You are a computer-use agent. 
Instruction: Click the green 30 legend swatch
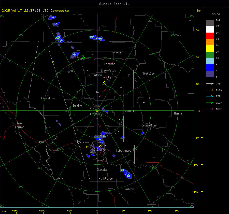(x=210, y=55)
